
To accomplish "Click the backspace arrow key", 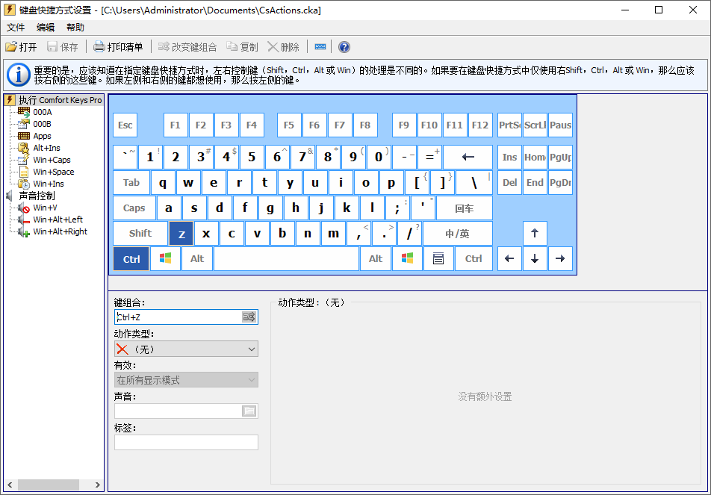I will point(468,158).
